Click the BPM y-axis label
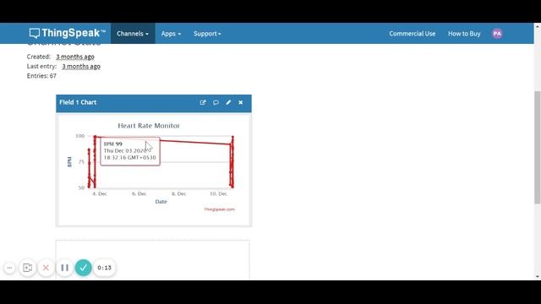 69,161
